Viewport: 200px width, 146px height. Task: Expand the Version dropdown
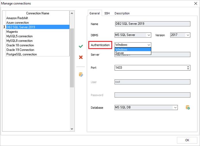click(188, 35)
